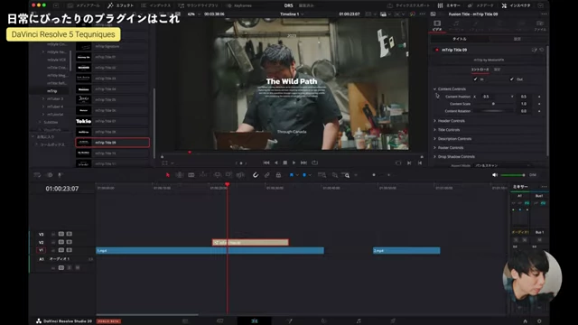Toggle timeline snapping magnet
This screenshot has height=325, width=578.
(255, 175)
